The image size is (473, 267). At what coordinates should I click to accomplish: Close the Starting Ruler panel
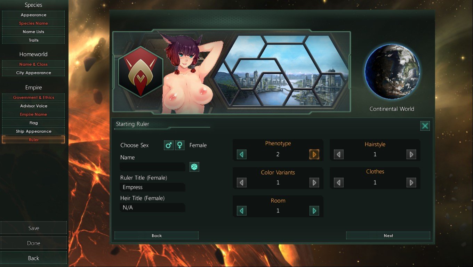(x=425, y=126)
